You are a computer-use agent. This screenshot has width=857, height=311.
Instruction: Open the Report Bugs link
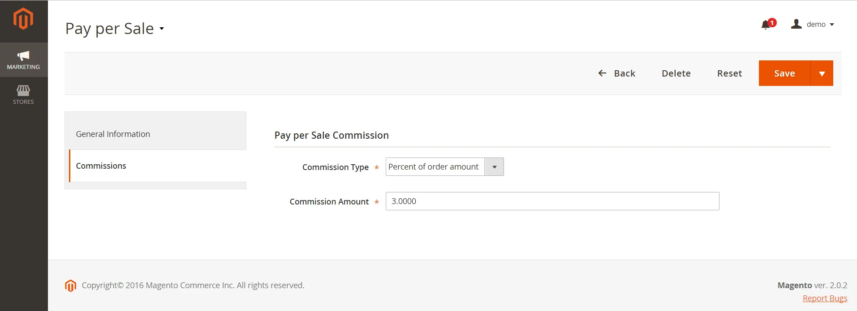825,298
